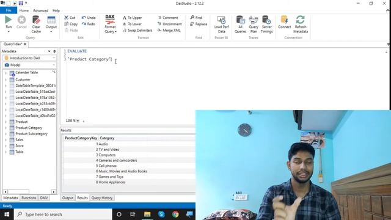Click the Connect button
The height and width of the screenshot is (220, 391).
(x=284, y=22)
